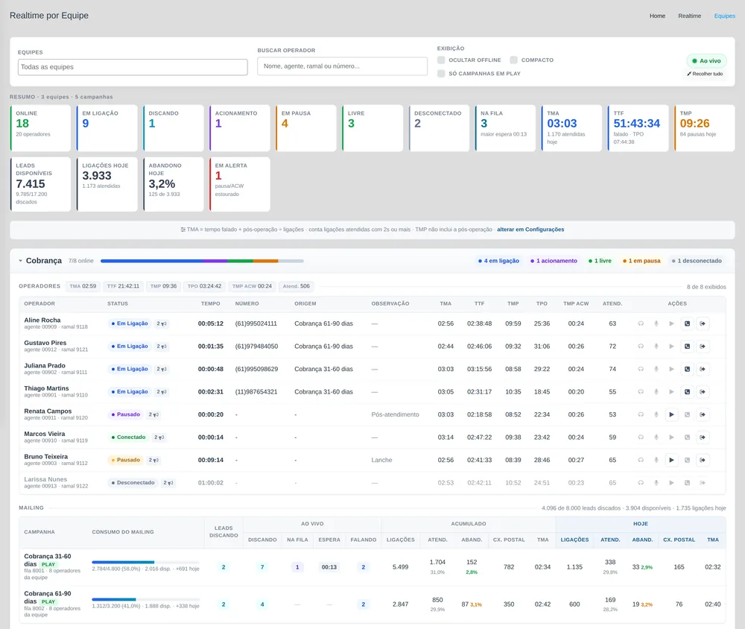This screenshot has width=745, height=629.
Task: Click Larissa Nunes operator name
Action: pos(45,480)
